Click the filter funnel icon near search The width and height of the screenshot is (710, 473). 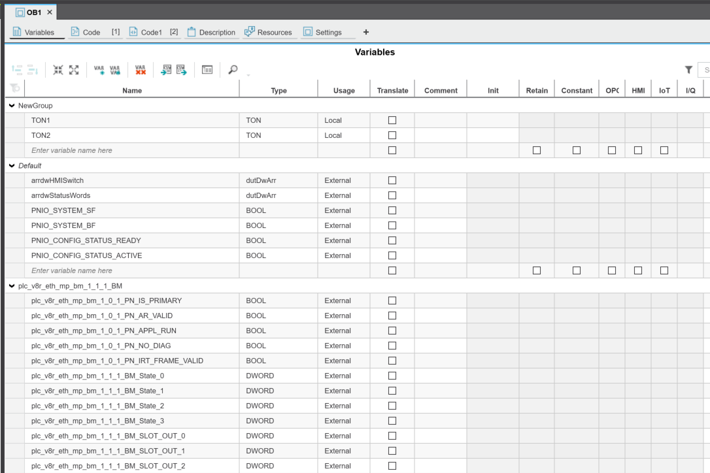(688, 70)
